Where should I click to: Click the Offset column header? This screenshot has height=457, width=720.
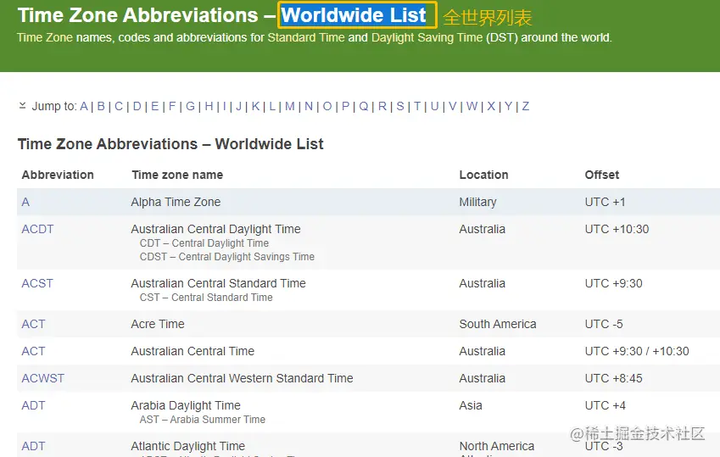602,175
